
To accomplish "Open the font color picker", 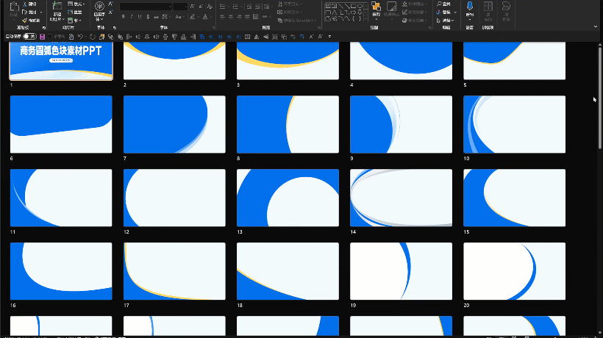I will click(x=207, y=17).
